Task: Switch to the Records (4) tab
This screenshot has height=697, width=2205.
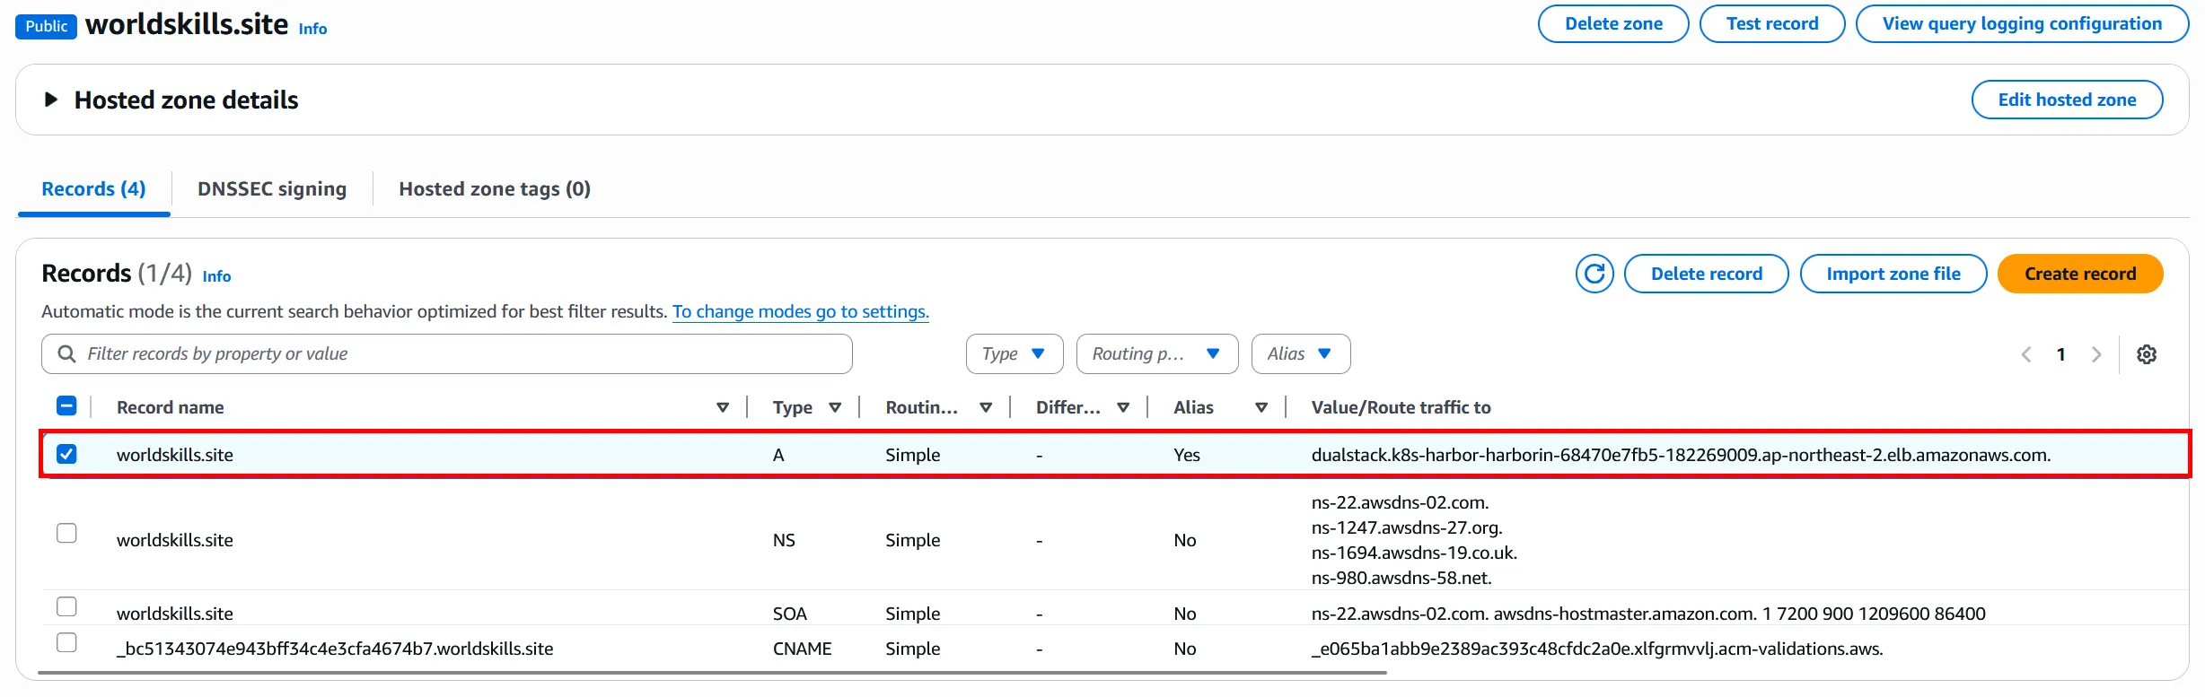Action: click(x=93, y=189)
